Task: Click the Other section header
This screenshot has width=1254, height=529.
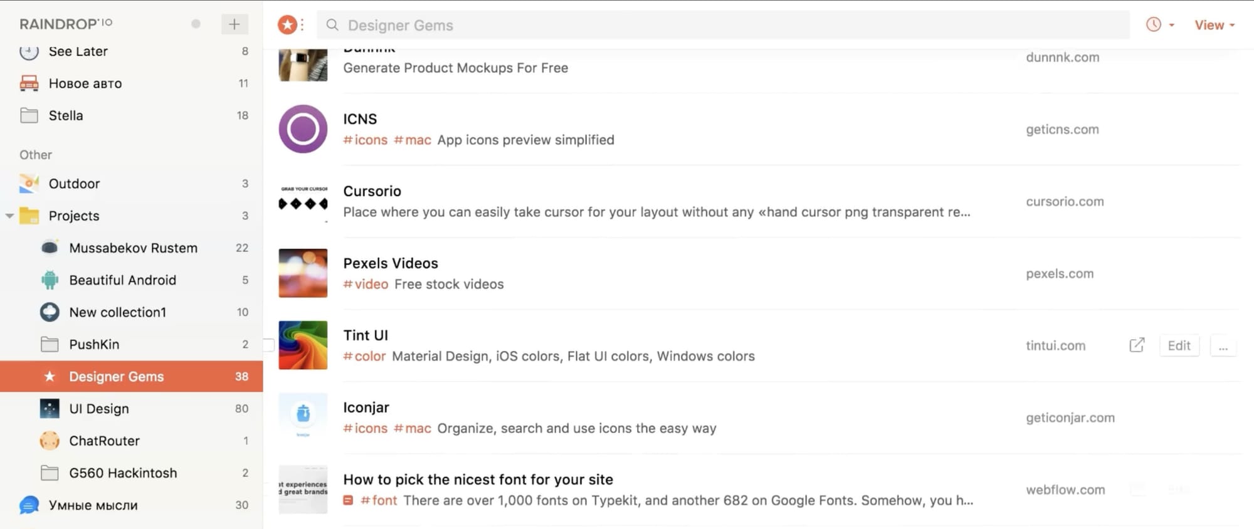Action: click(36, 155)
